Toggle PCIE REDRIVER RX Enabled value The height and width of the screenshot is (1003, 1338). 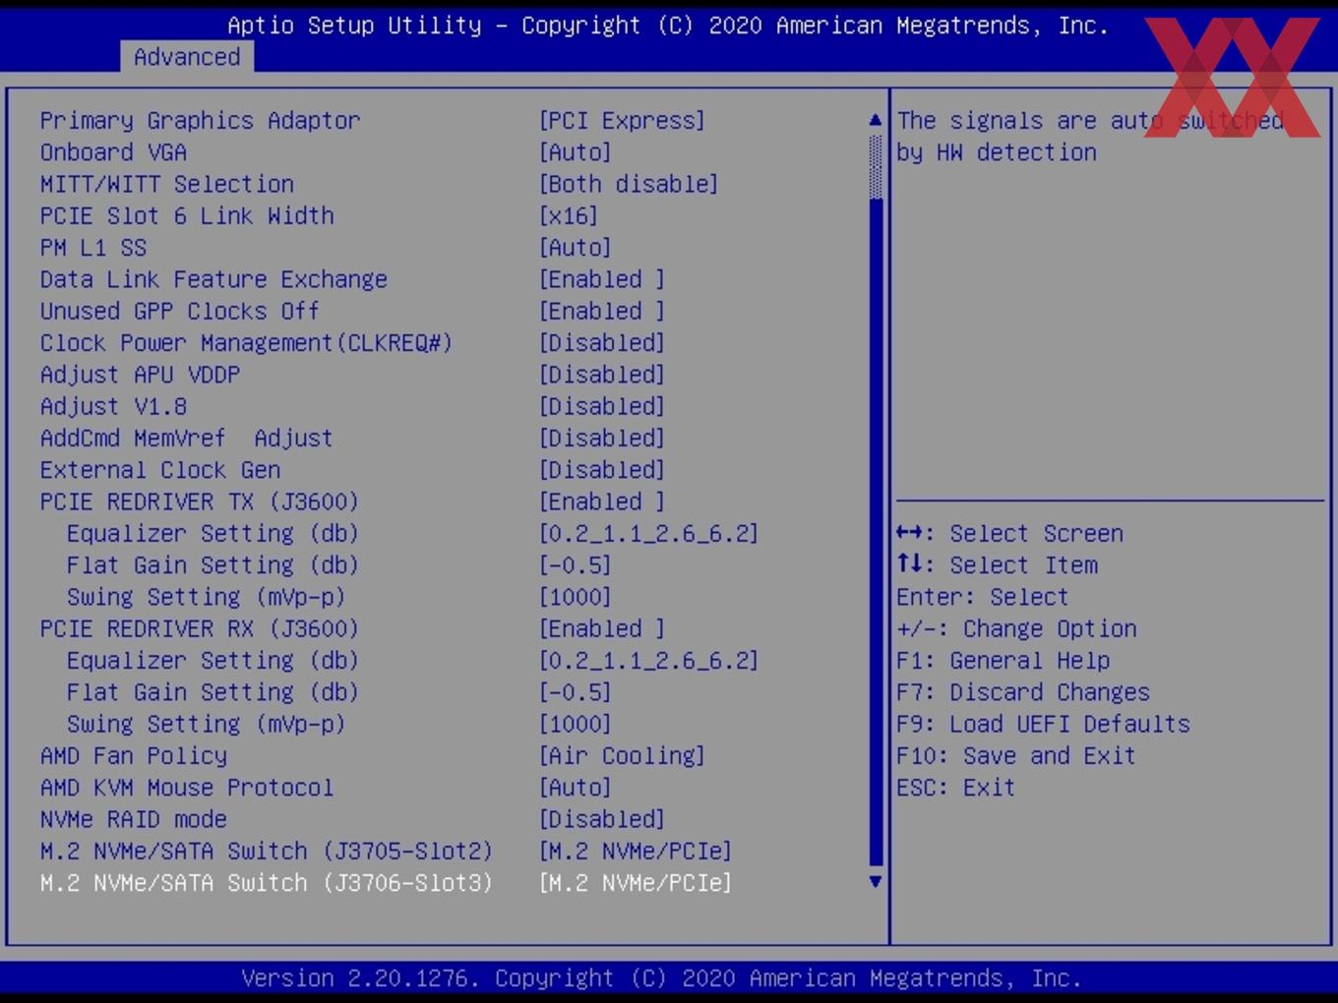pos(601,628)
